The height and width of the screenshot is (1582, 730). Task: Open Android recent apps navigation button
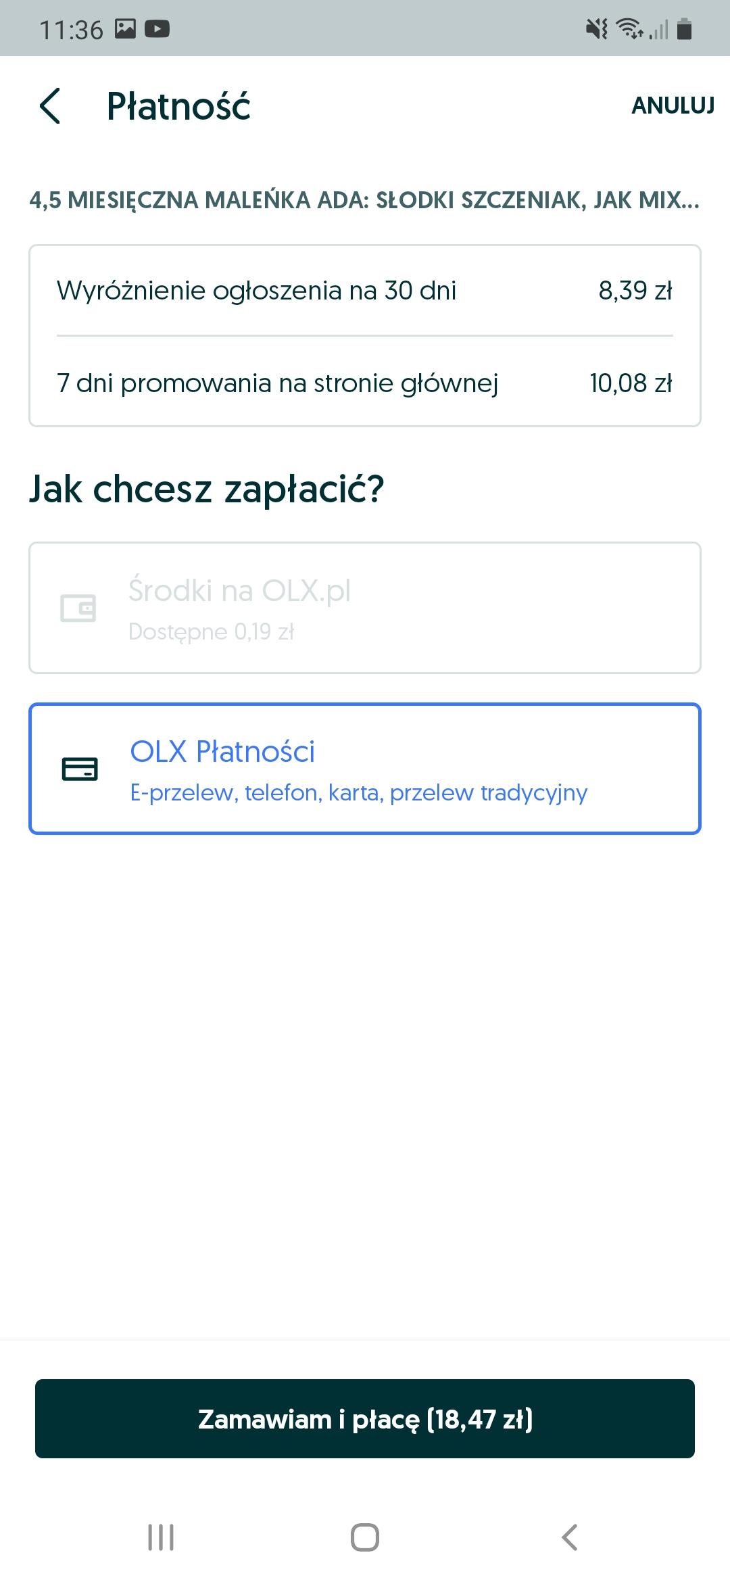[x=161, y=1537]
